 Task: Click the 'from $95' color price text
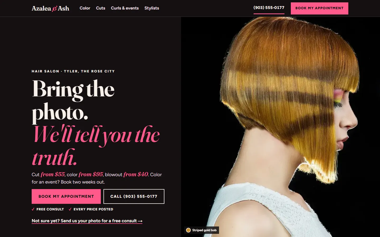tap(91, 174)
